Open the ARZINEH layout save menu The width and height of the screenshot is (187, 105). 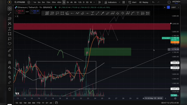(176, 2)
